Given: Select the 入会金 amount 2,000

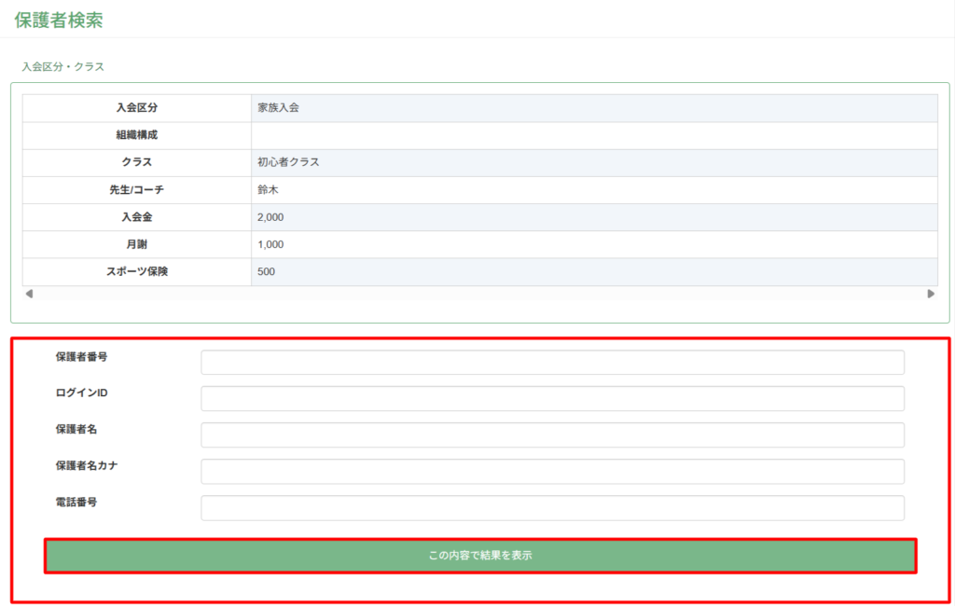Looking at the screenshot, I should (270, 217).
